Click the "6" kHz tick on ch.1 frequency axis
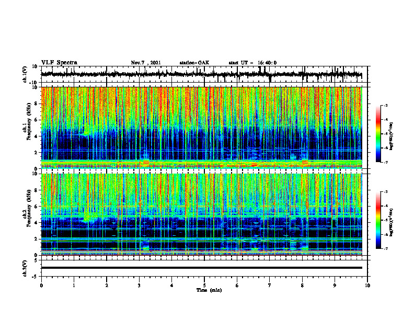This screenshot has height=320, width=414. (36, 120)
